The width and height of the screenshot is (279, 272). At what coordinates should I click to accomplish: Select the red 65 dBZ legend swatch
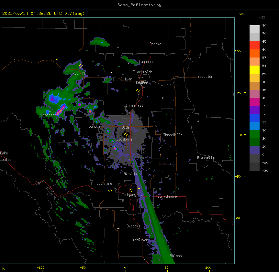(254, 46)
